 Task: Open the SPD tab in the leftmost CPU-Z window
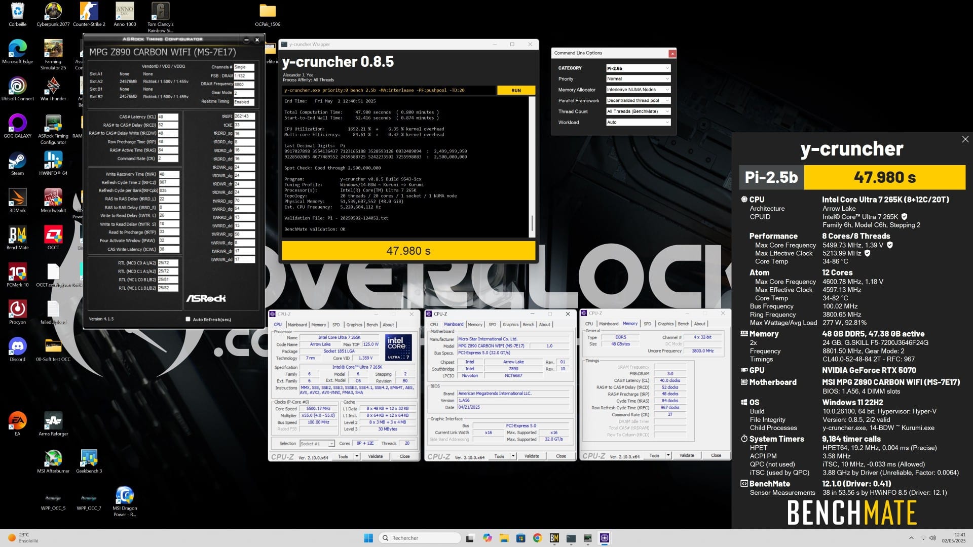point(336,325)
